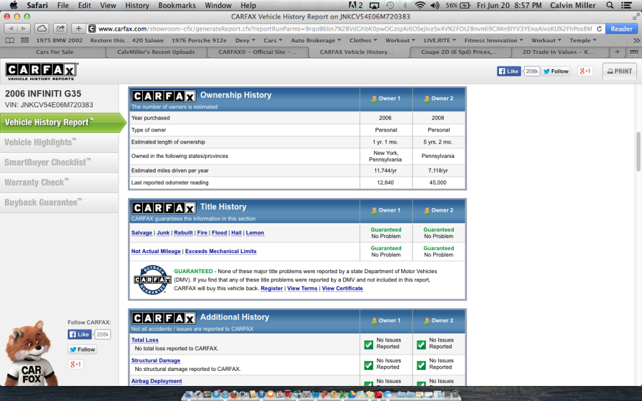Click the Register link in guarantee text
Viewport: 642px width, 401px height.
point(272,288)
